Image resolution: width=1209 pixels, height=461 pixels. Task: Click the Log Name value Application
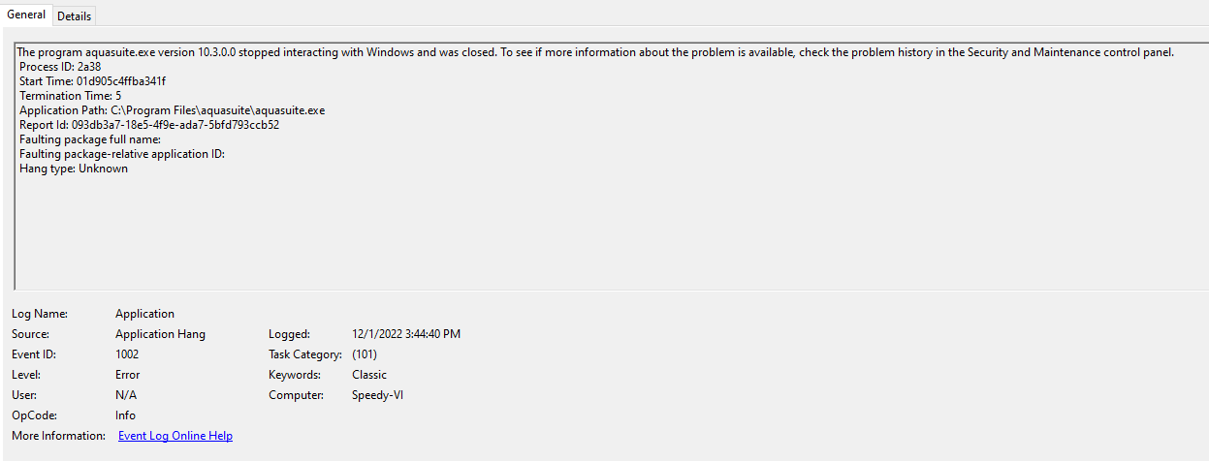point(144,314)
